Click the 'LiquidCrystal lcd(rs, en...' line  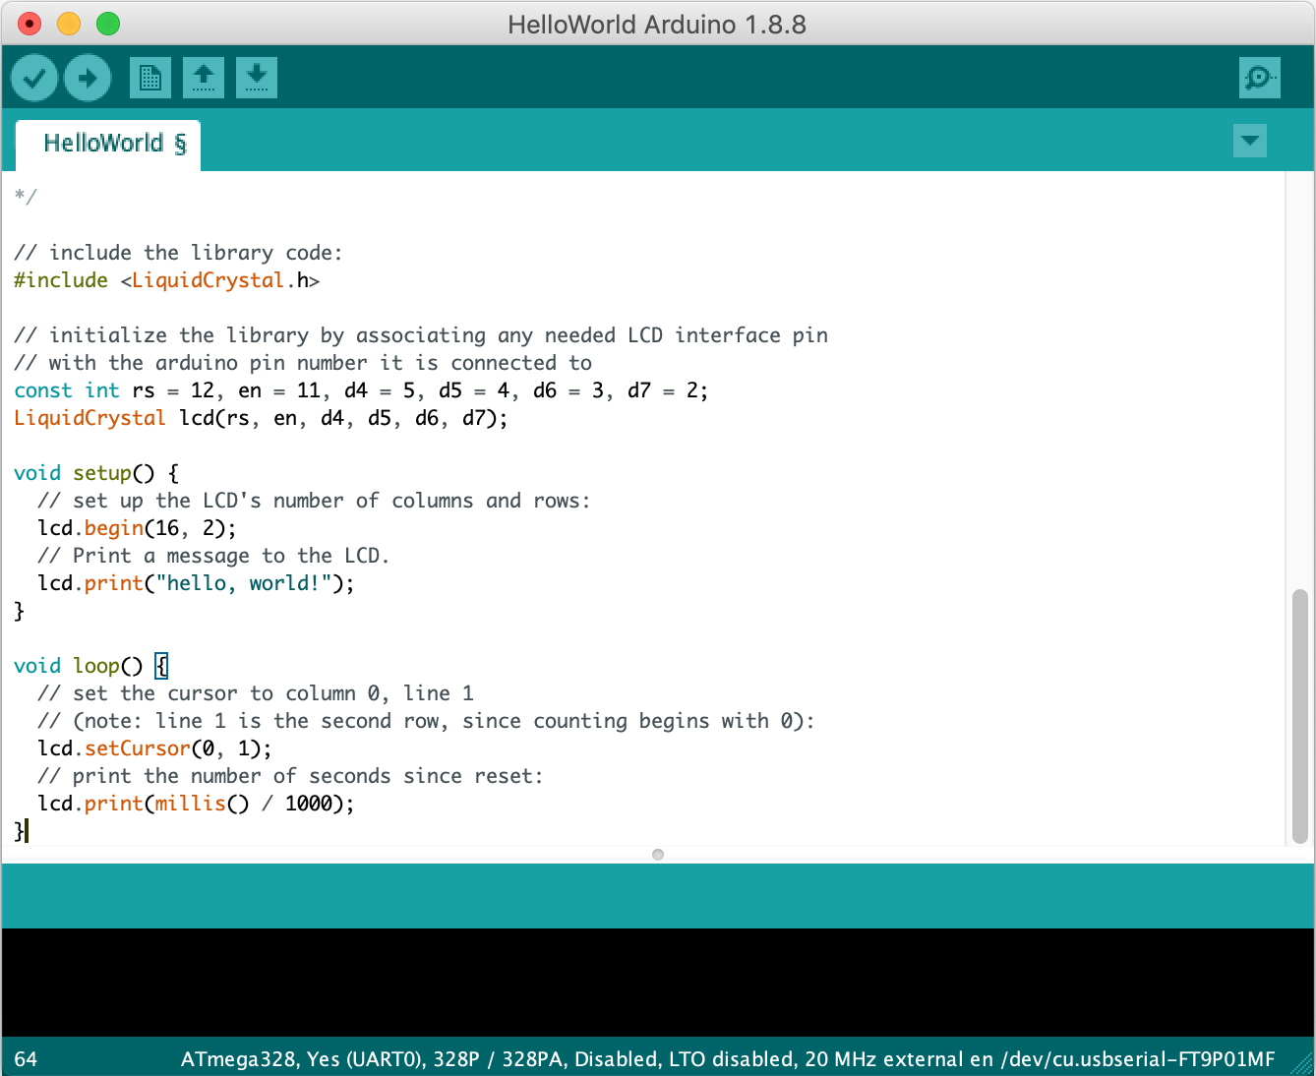pos(261,418)
